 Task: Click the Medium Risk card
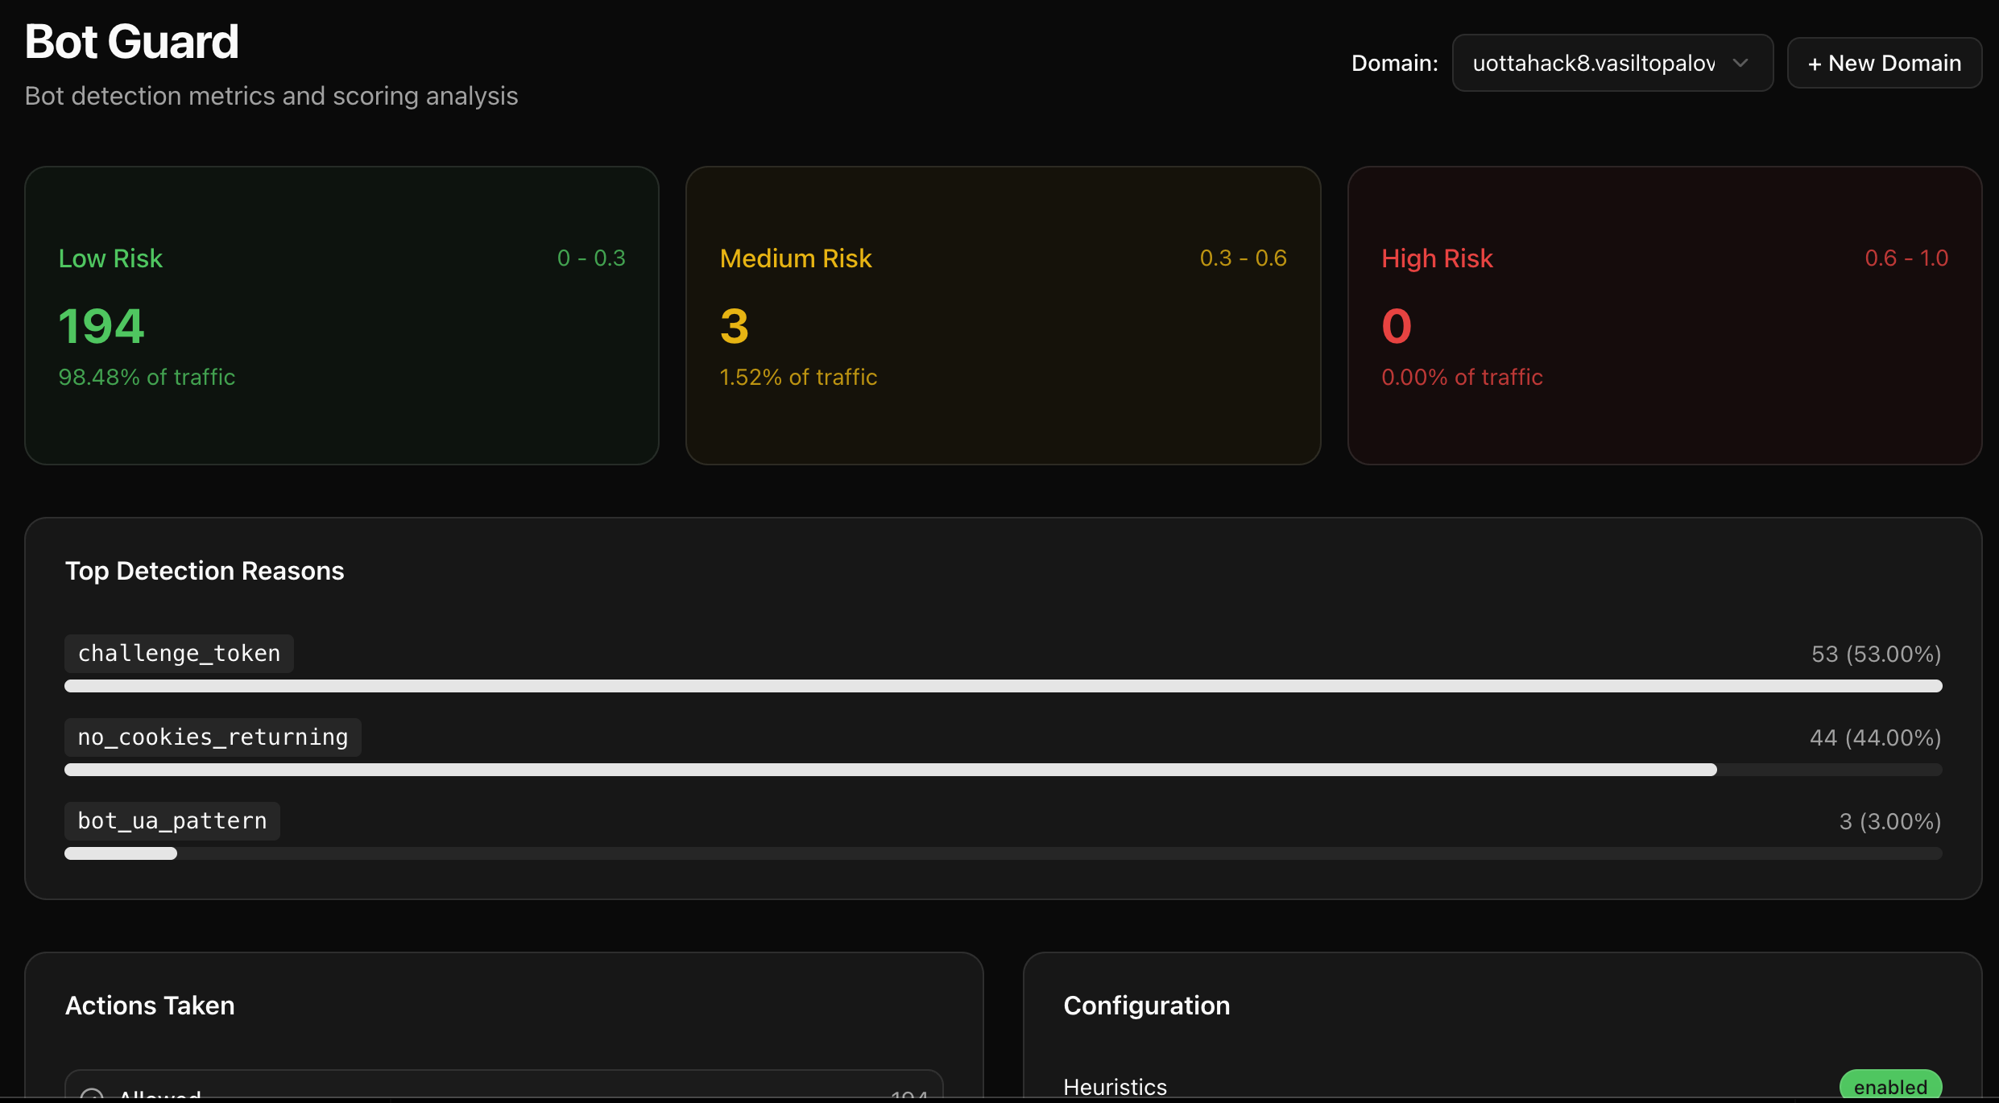click(1003, 315)
